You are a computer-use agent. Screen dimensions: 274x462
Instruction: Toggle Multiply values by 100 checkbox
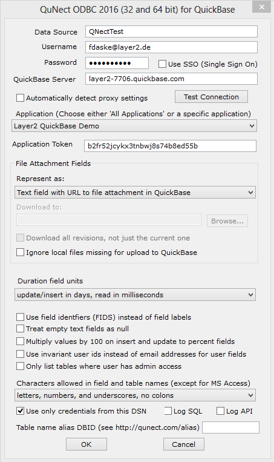coord(20,341)
